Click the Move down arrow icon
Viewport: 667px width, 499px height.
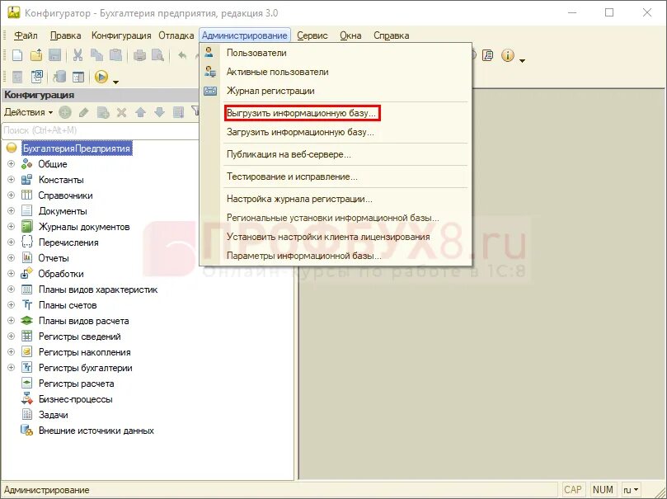click(159, 112)
